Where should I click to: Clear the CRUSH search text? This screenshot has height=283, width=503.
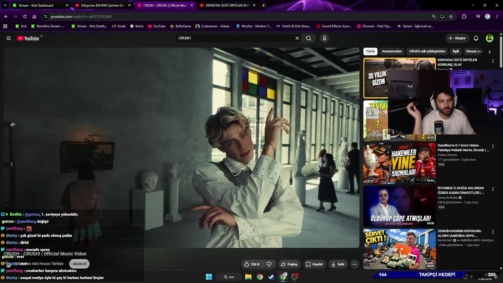297,38
